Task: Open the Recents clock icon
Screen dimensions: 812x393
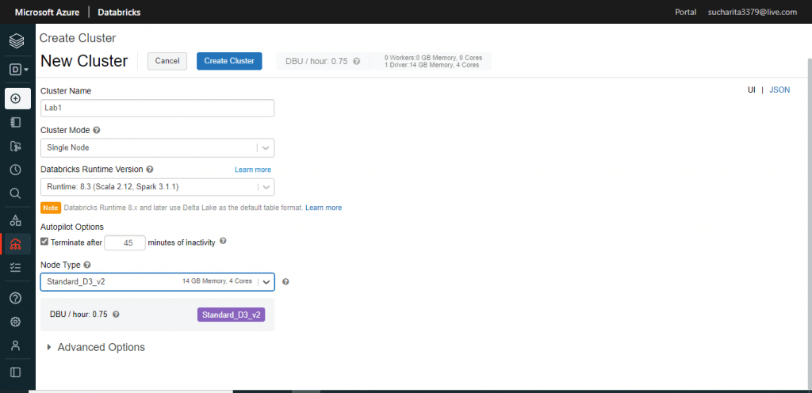Action: (16, 170)
